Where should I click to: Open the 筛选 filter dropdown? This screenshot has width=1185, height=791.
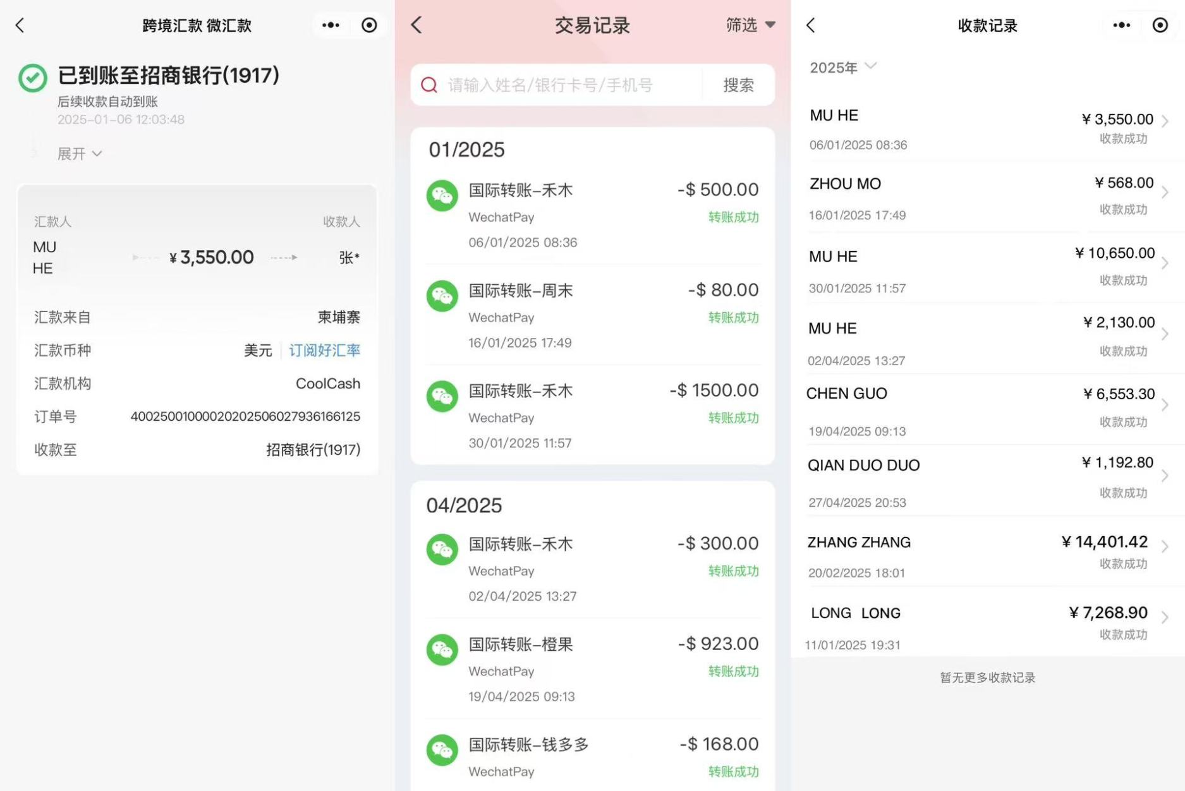[x=750, y=25]
